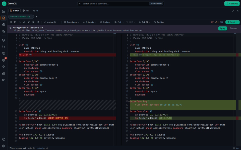Open the Diff dropdown
241x150 pixels.
pyautogui.click(x=131, y=22)
